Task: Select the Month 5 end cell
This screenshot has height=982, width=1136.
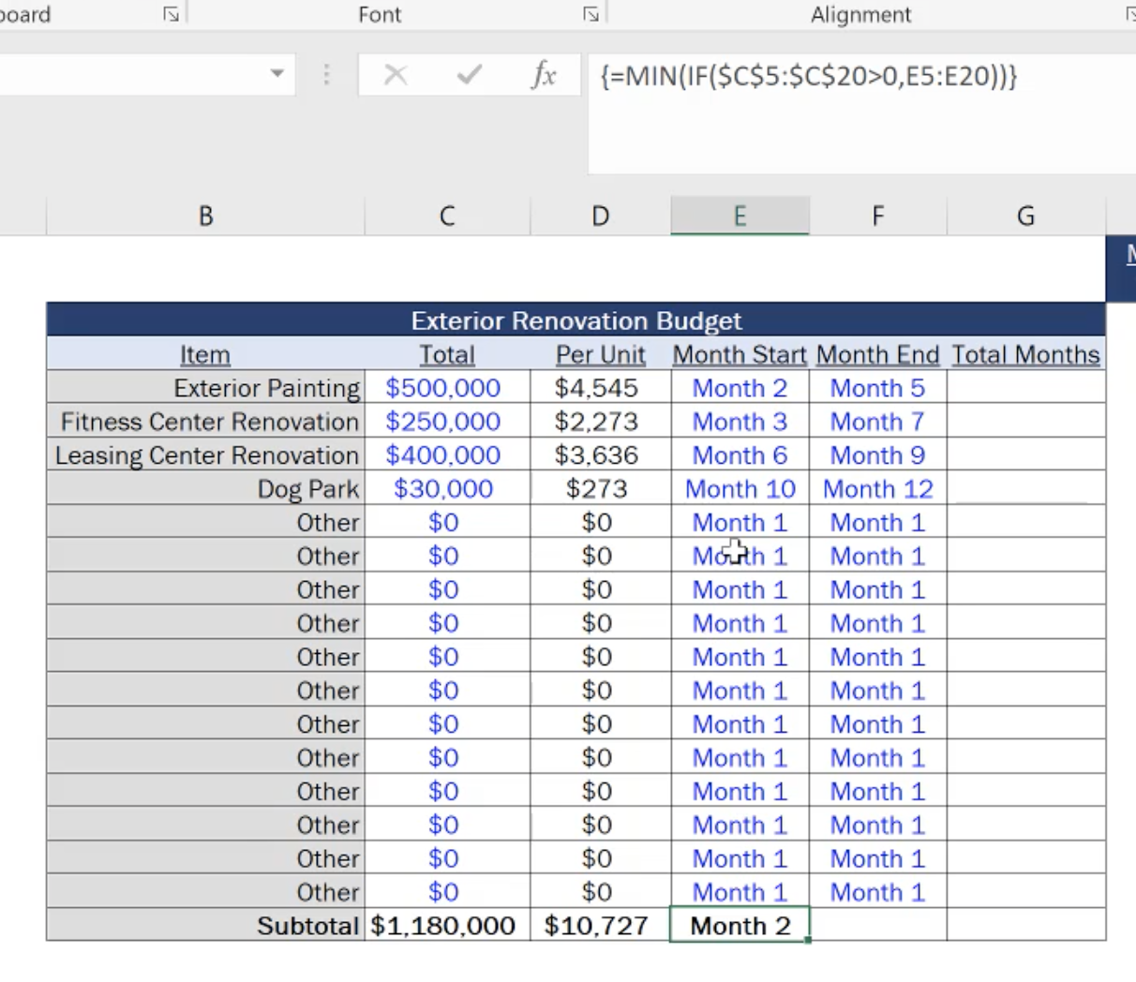Action: tap(877, 388)
